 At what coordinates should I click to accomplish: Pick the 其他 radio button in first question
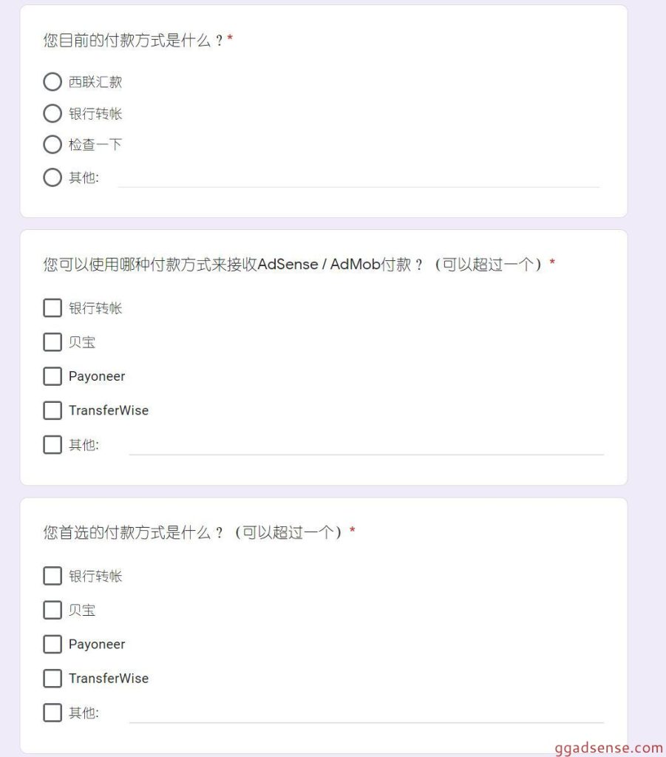(x=52, y=177)
